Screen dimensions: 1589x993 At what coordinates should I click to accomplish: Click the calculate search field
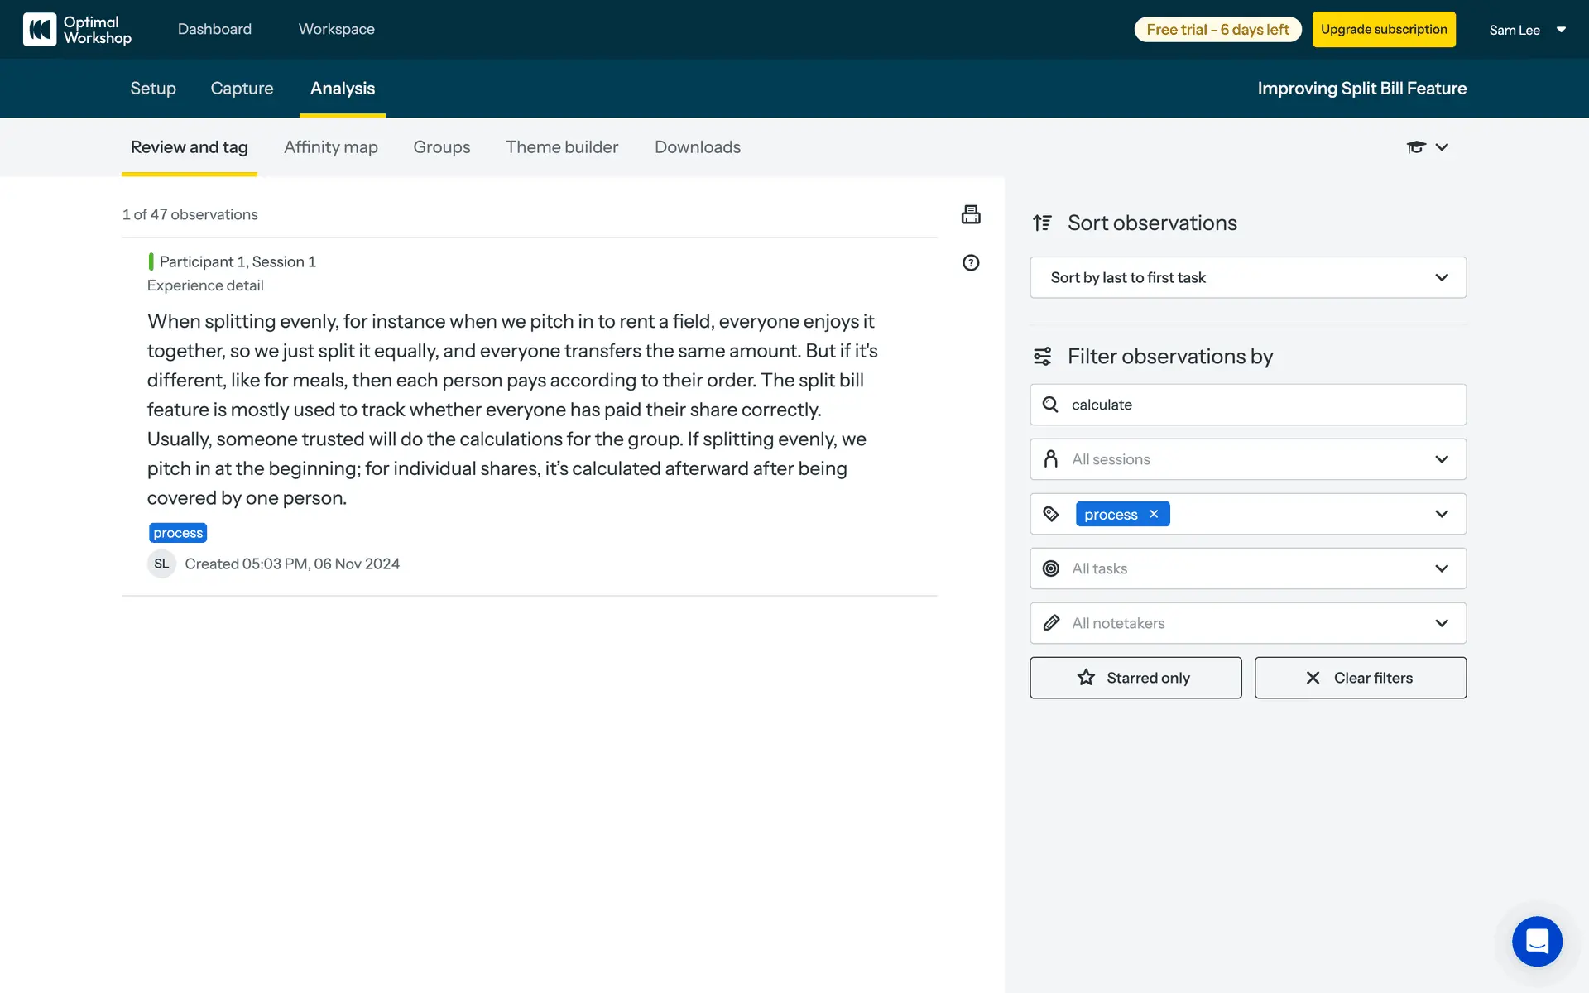click(1258, 405)
